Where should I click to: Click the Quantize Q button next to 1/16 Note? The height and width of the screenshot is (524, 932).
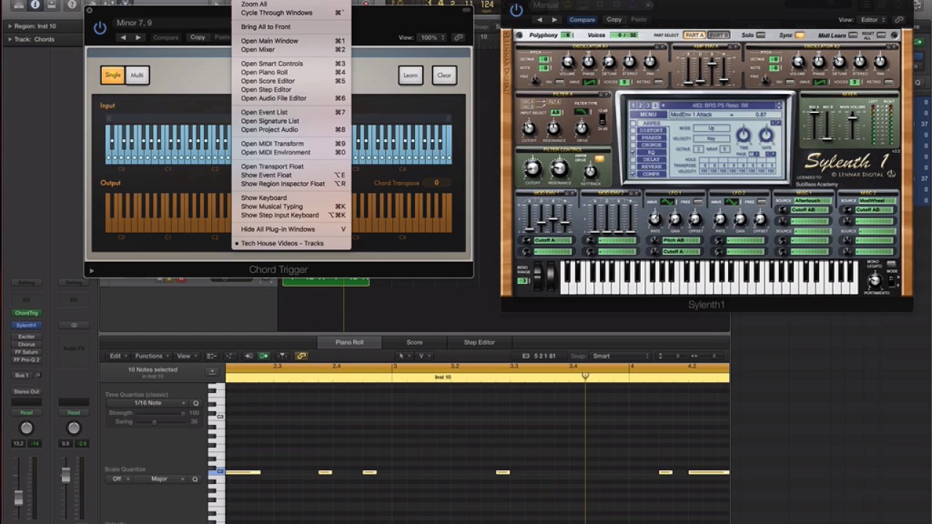coord(195,403)
